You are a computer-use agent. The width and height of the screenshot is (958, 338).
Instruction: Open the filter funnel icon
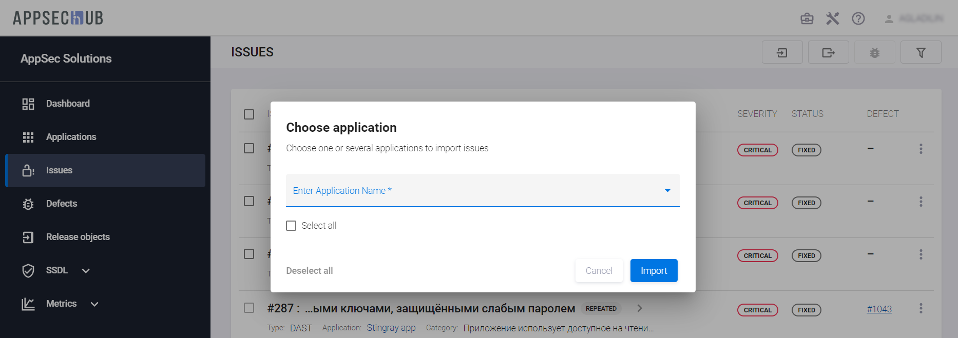921,52
